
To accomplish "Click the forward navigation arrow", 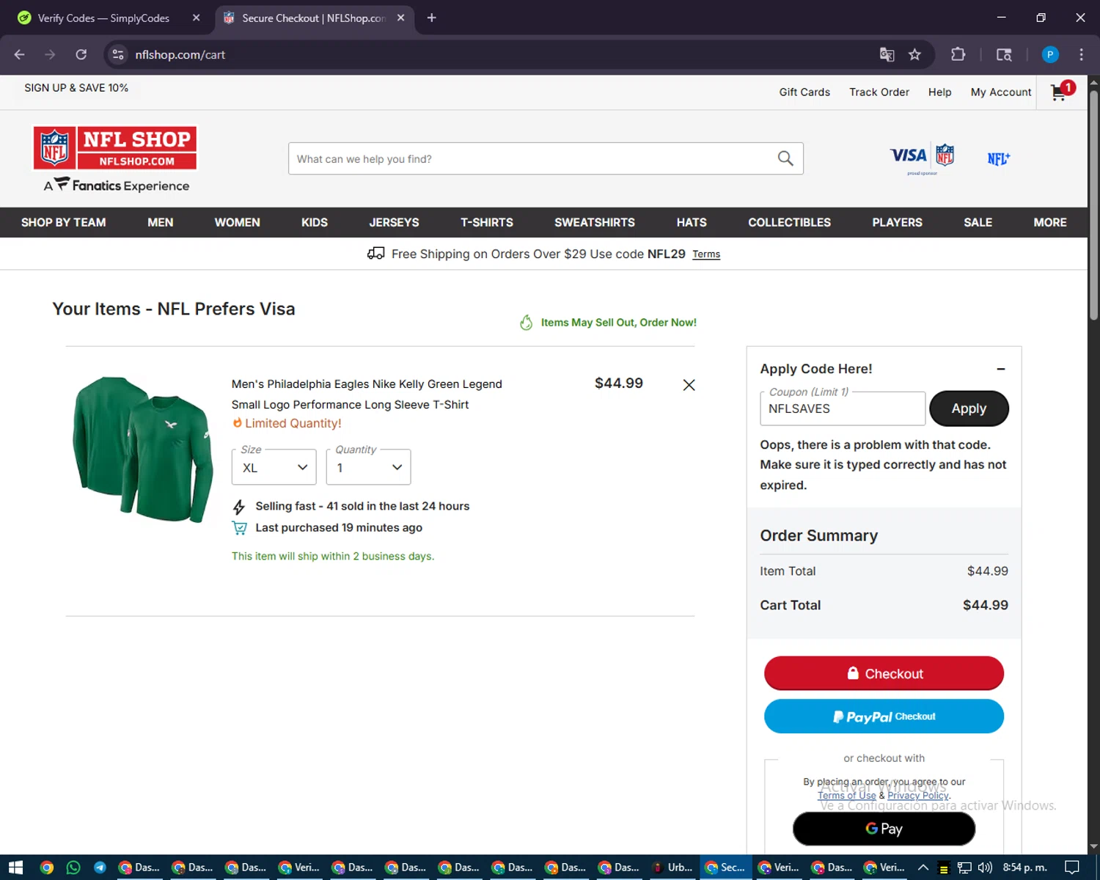I will (50, 54).
